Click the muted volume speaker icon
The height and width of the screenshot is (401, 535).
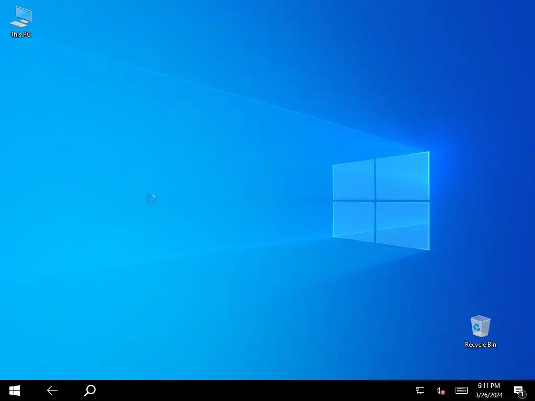pos(440,391)
